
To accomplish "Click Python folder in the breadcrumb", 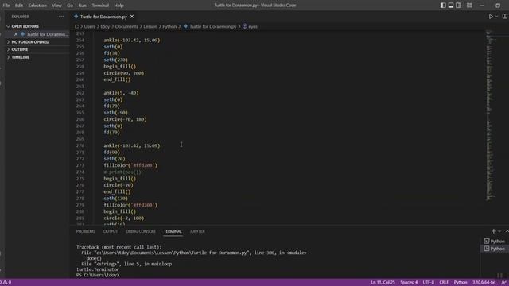I will (x=169, y=26).
